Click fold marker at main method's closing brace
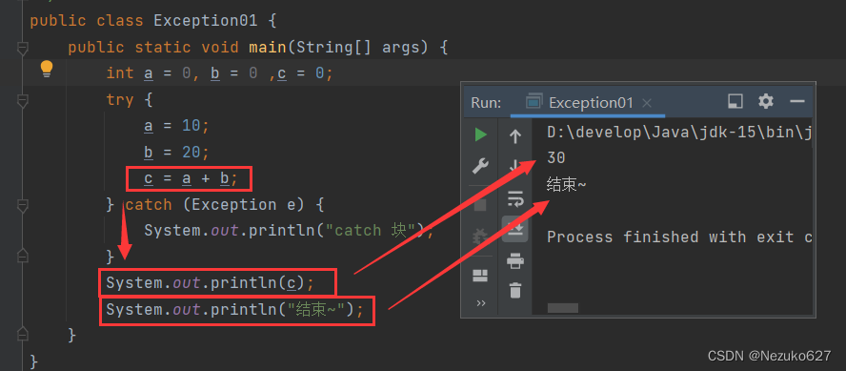Image resolution: width=846 pixels, height=371 pixels. 23,333
